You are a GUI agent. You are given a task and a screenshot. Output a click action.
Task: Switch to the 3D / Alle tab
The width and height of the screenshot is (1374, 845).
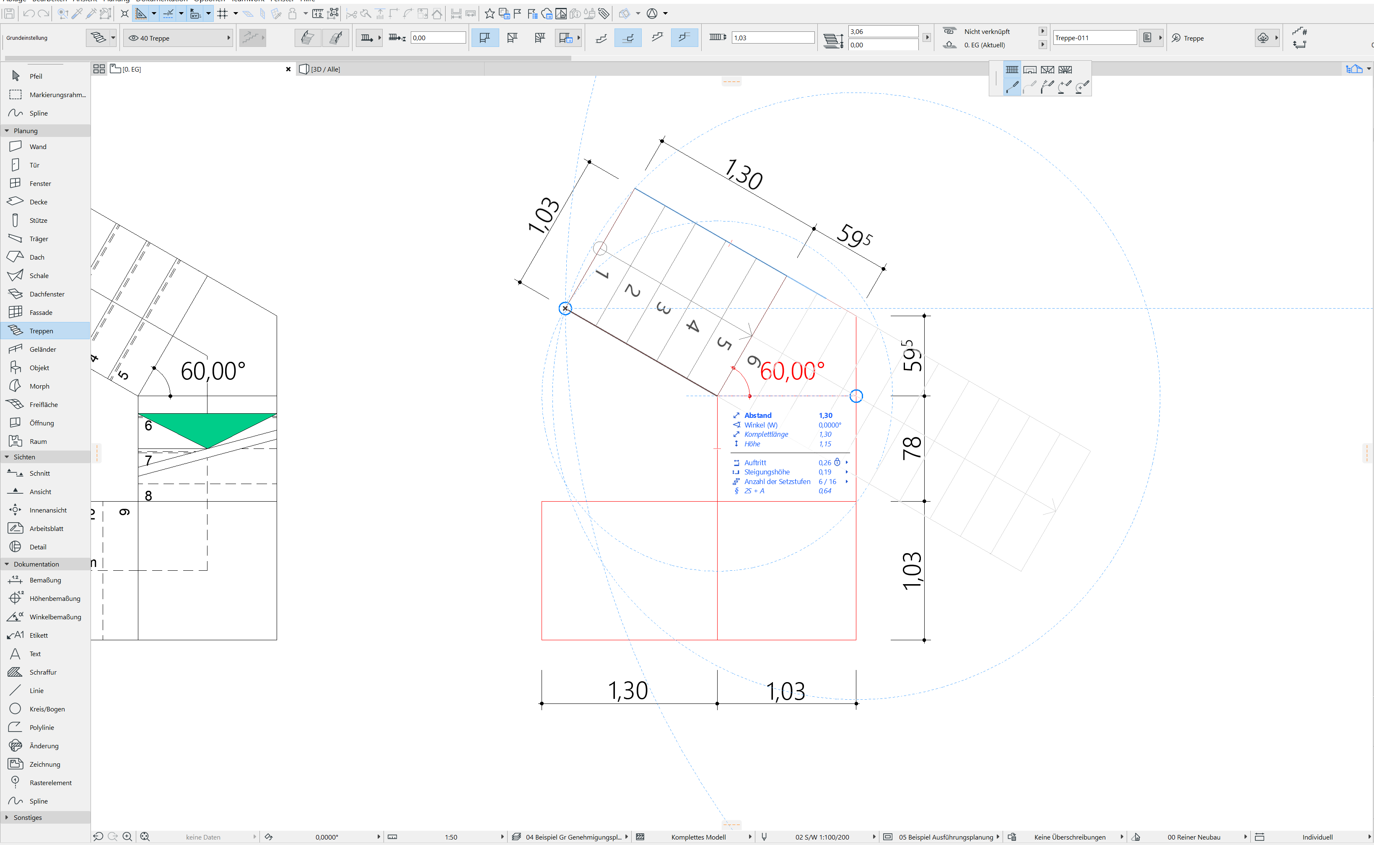pos(327,69)
